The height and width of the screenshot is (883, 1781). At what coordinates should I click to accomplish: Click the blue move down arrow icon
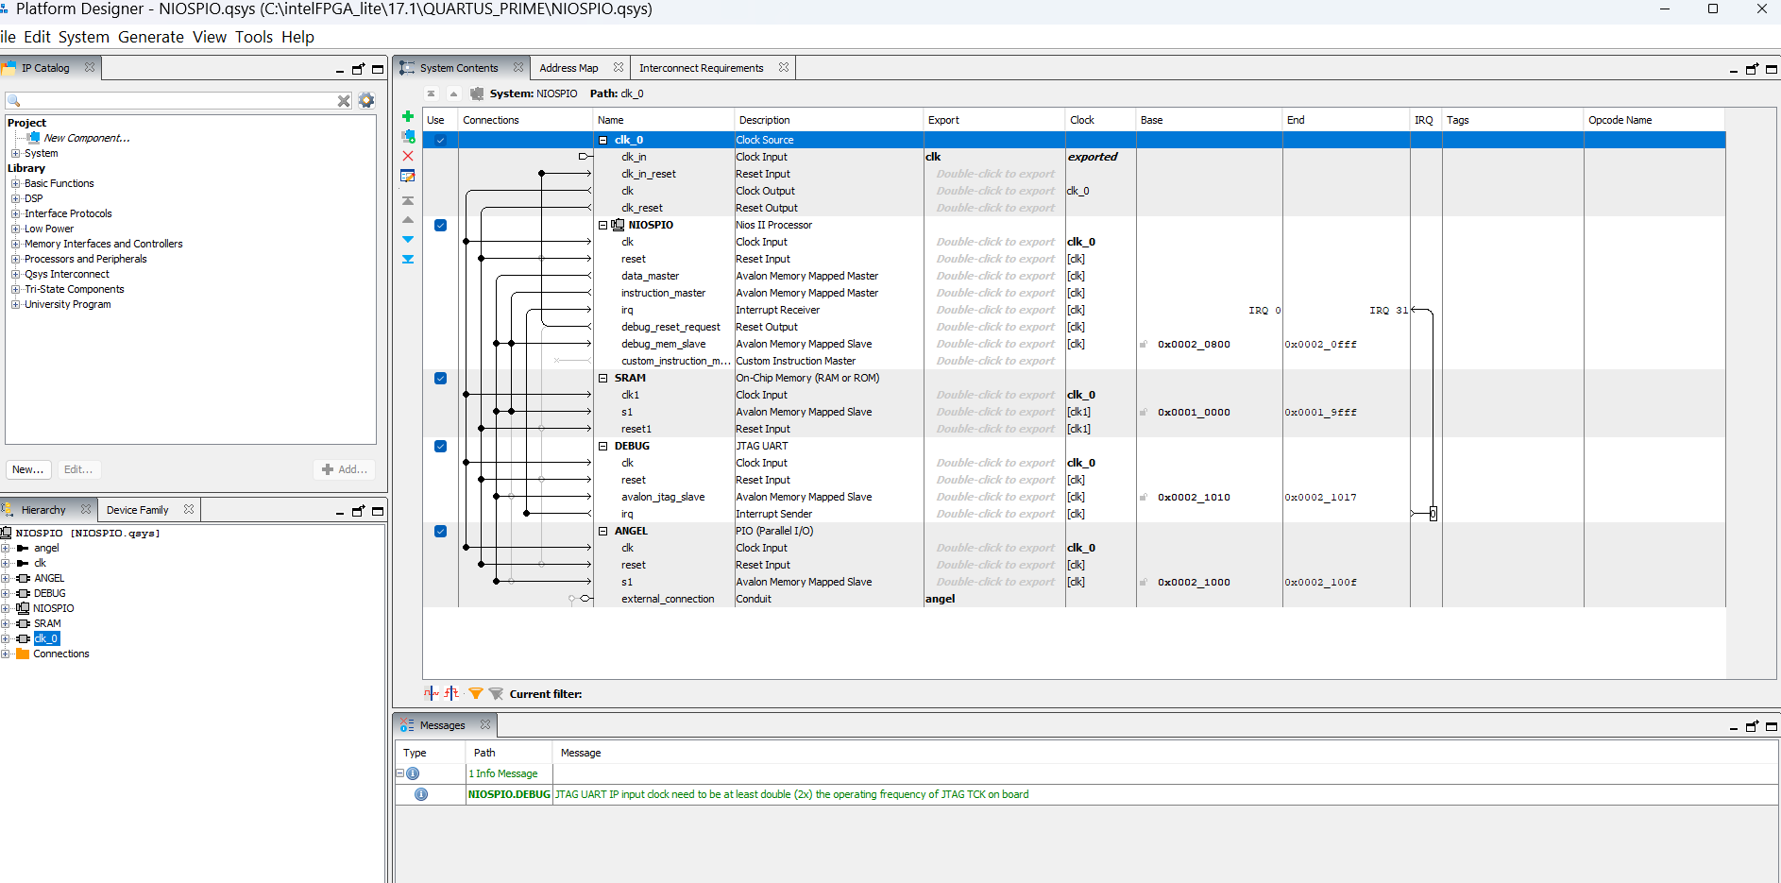(408, 239)
